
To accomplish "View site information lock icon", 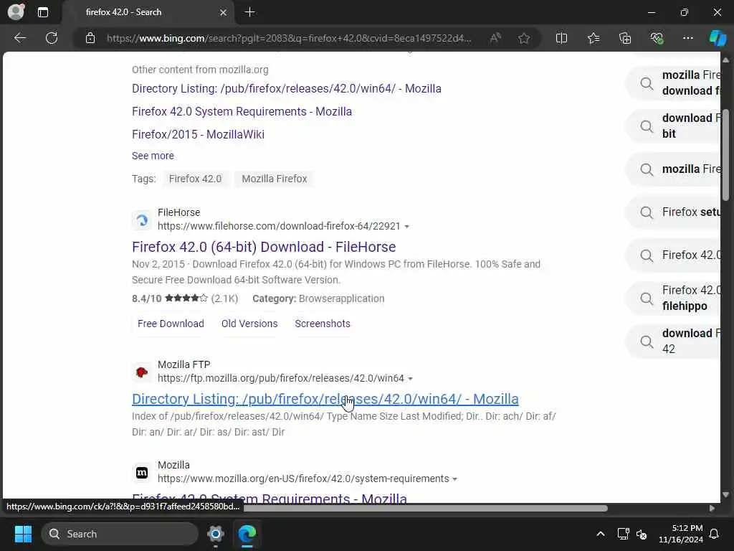I will coord(90,39).
